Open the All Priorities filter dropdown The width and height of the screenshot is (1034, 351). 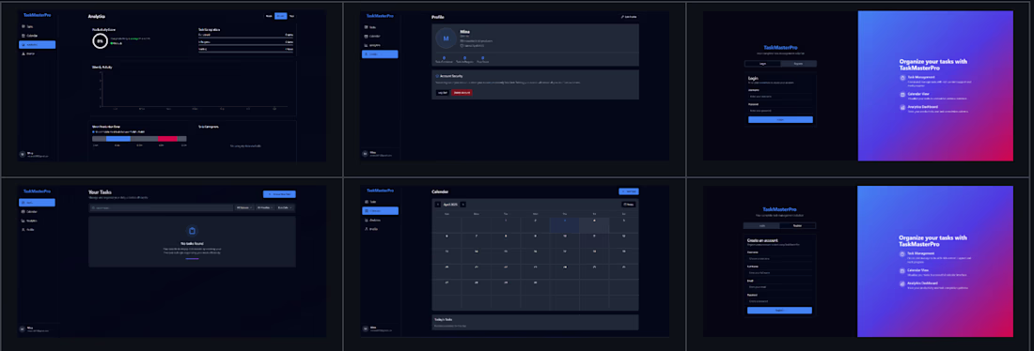tap(264, 207)
